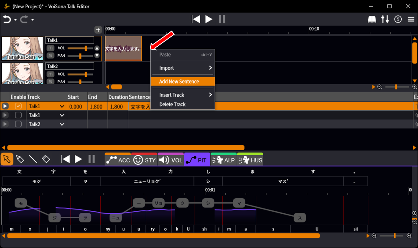Switch to the STY style tab
Viewport: 418px width, 248px height.
click(144, 160)
